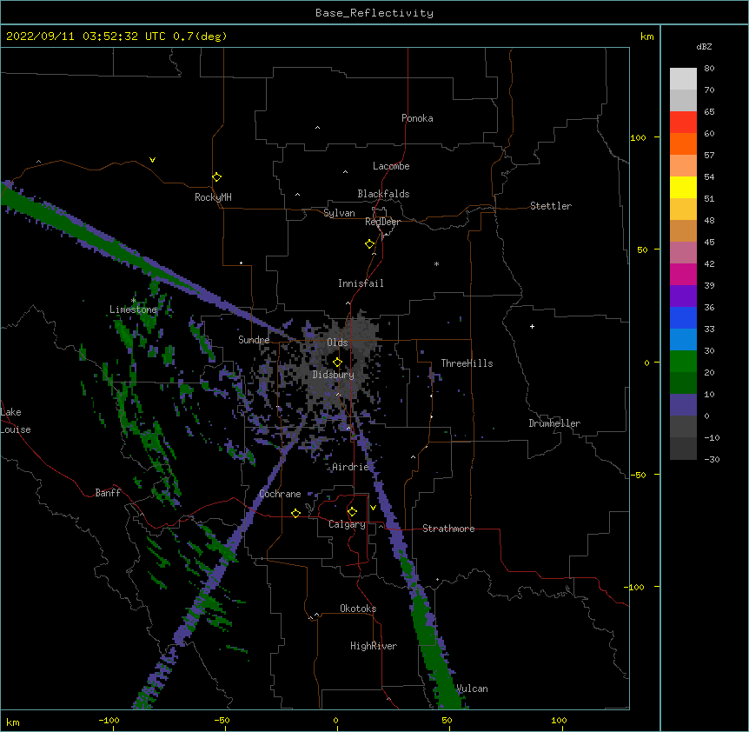Image resolution: width=749 pixels, height=732 pixels.
Task: Select the yellow 54-51 dBZ legend swatch
Action: [683, 187]
